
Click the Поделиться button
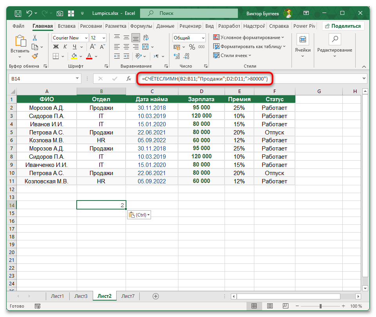(343, 26)
